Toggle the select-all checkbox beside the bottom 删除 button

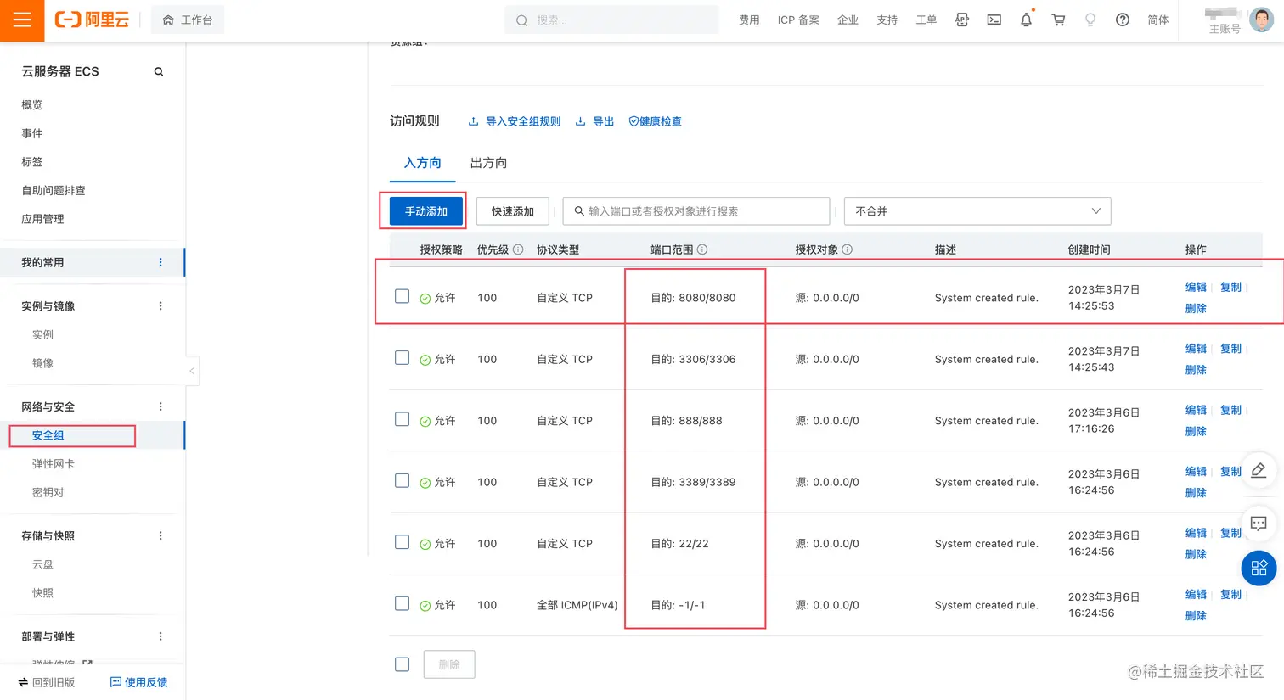403,664
